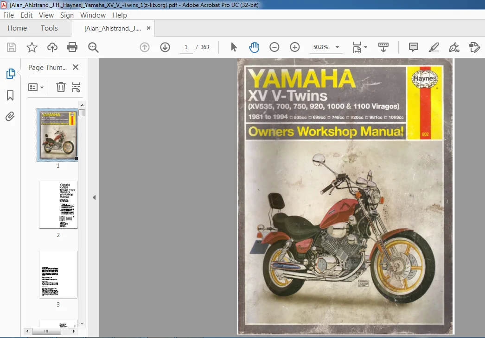Open the find text magnifier icon

[93, 47]
